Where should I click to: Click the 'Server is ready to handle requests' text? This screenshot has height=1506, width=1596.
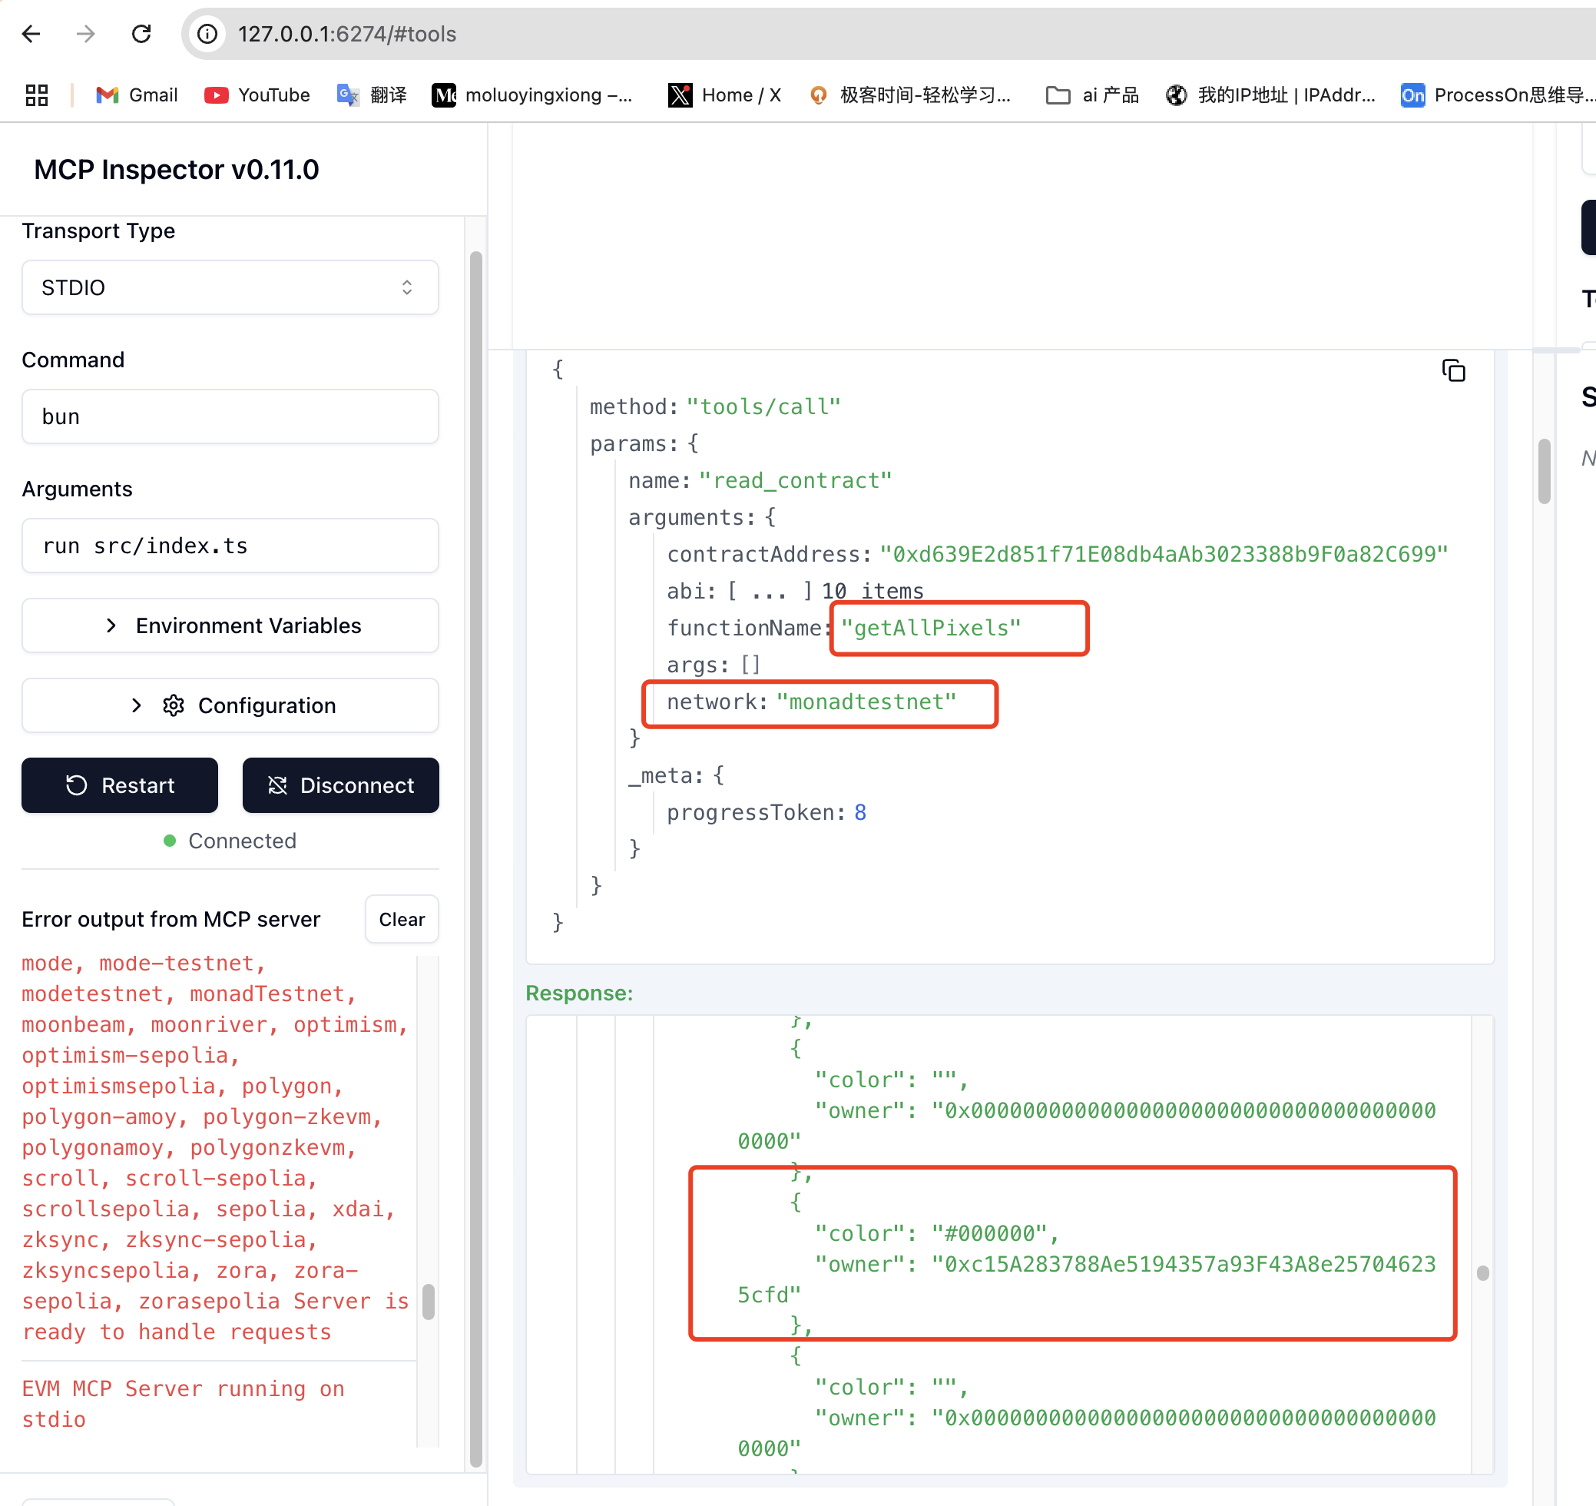[x=215, y=1316]
